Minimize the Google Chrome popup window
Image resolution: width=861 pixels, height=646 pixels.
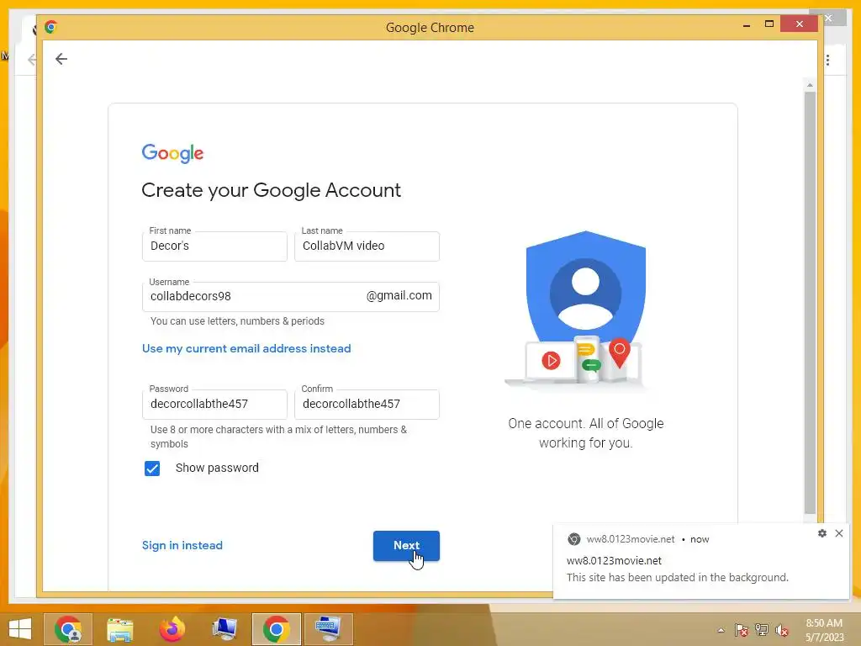click(747, 25)
